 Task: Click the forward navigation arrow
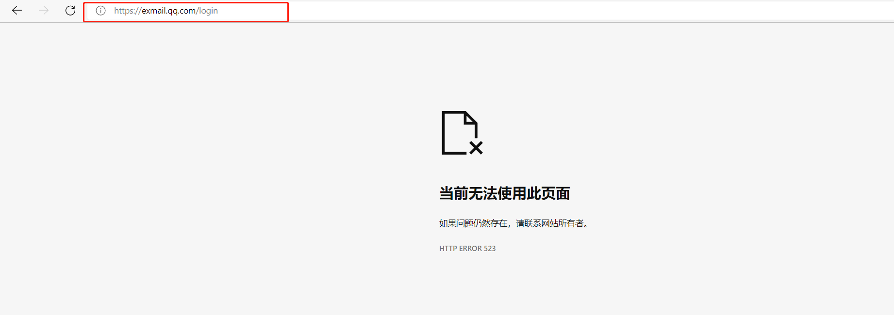[x=44, y=11]
